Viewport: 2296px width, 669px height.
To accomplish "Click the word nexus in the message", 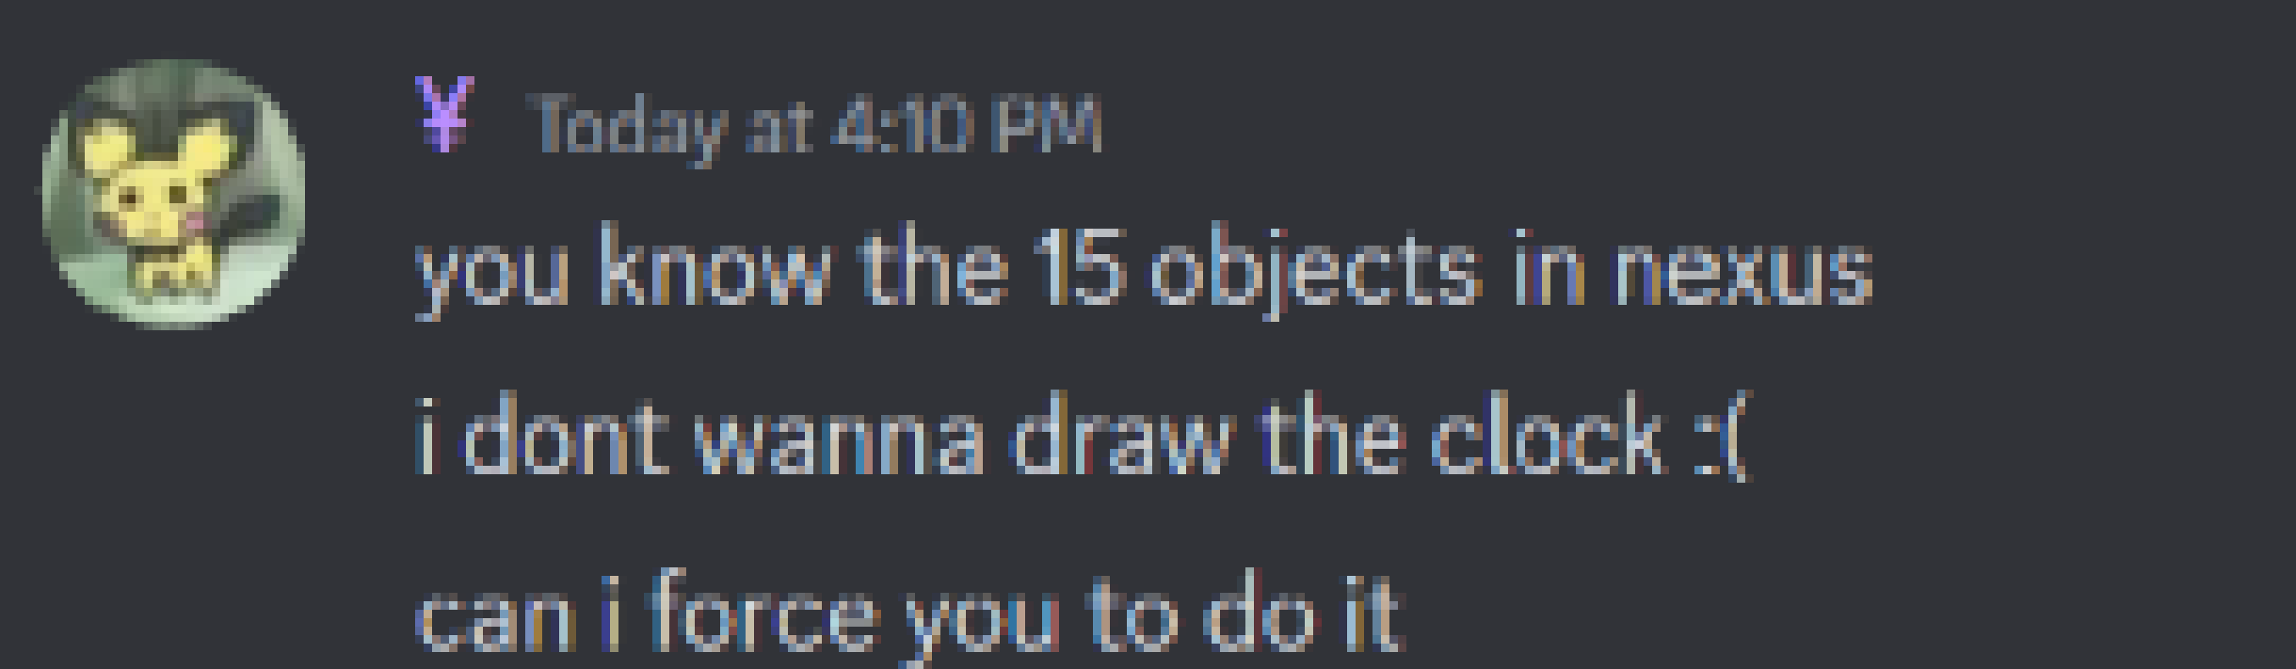I will [1744, 273].
